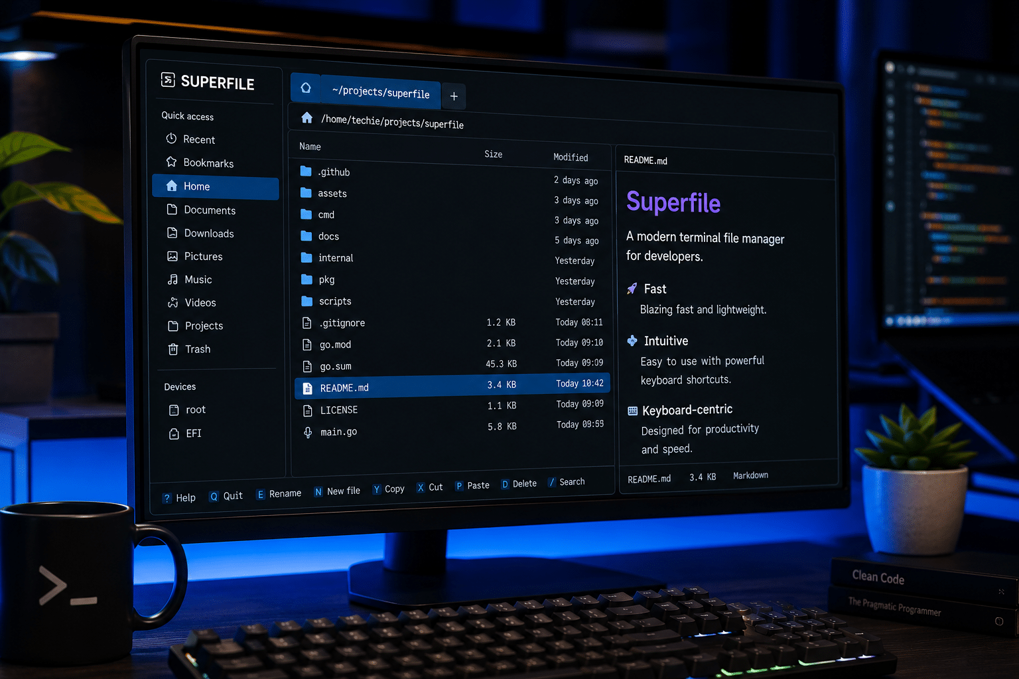
Task: Click the go.mod file icon
Action: coord(306,345)
